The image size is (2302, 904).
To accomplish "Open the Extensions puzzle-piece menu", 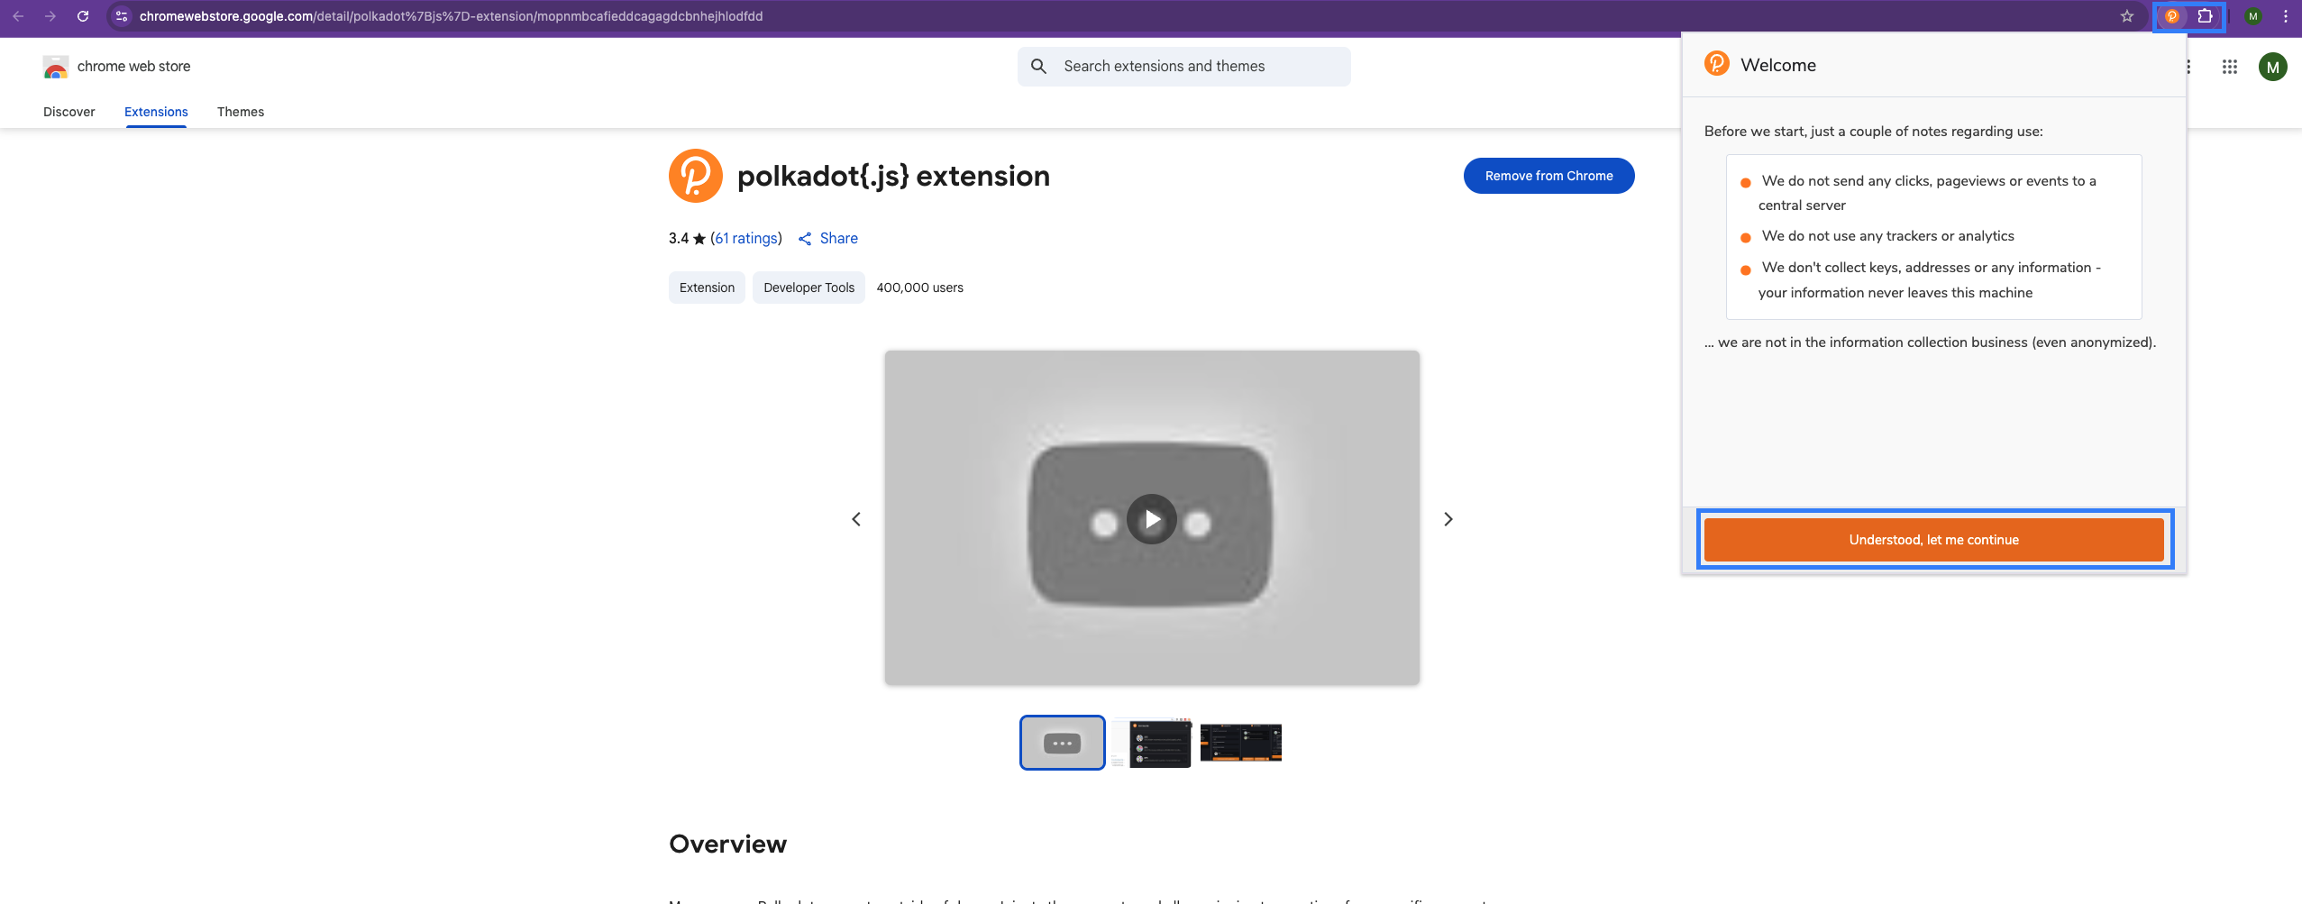I will (2205, 16).
